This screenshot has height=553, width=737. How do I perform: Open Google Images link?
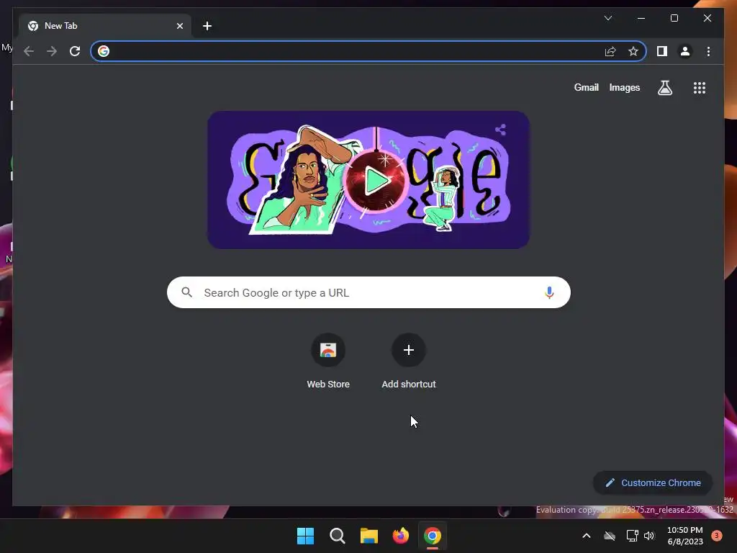pyautogui.click(x=624, y=87)
